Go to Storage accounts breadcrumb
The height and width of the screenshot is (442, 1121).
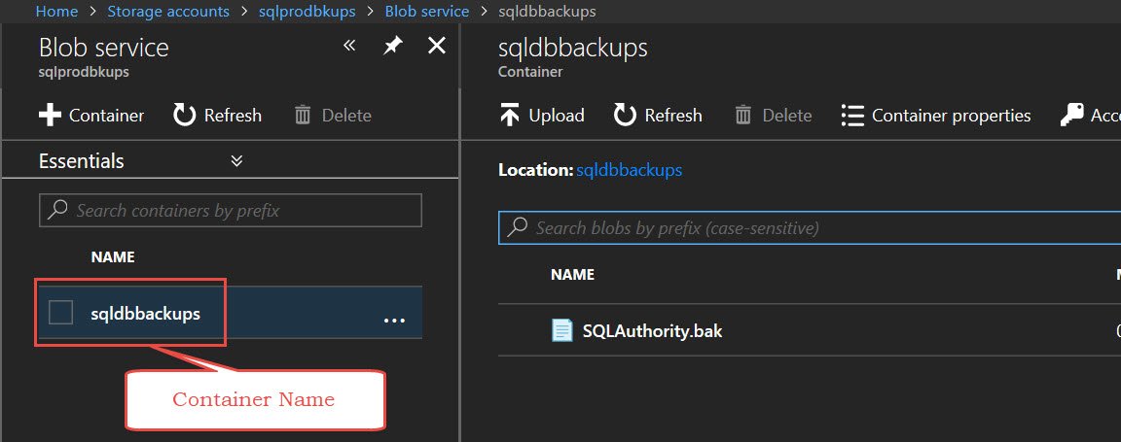click(168, 12)
